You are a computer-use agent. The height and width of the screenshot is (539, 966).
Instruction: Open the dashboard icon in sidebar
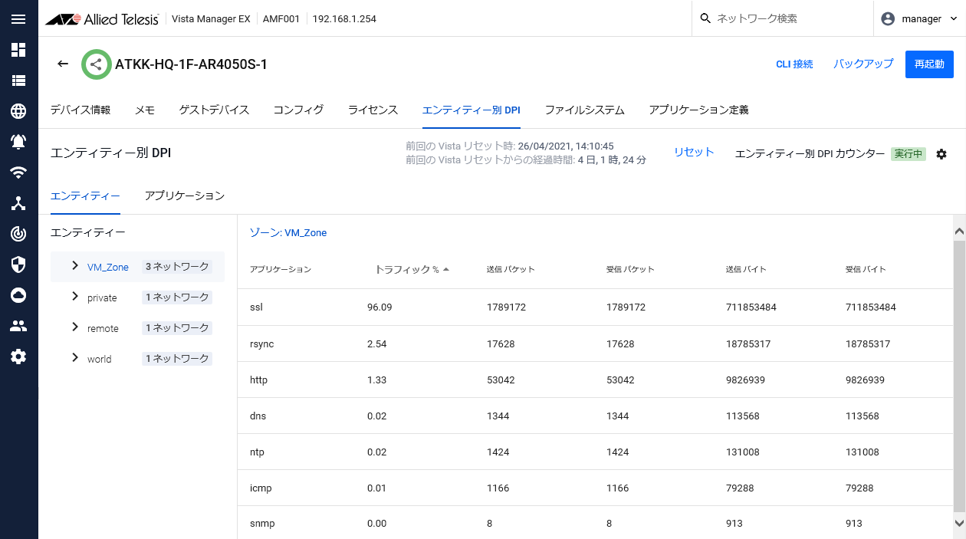point(18,50)
